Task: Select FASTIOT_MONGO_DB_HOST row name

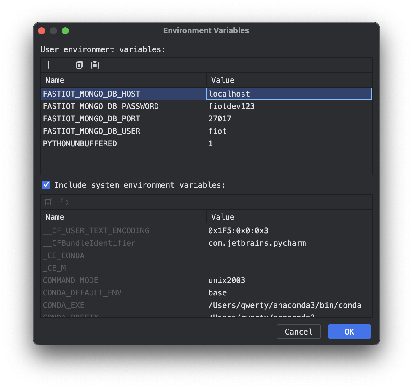Action: (x=92, y=94)
